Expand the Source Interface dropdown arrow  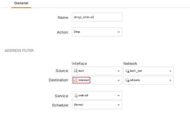click(118, 71)
